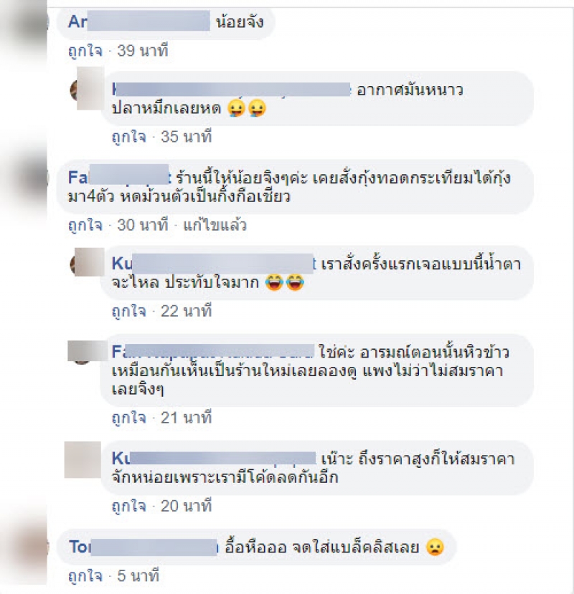This screenshot has height=594, width=574.
Task: Click the avatar beside the ปลาหมึกเลยหด reply
Action: 88,90
